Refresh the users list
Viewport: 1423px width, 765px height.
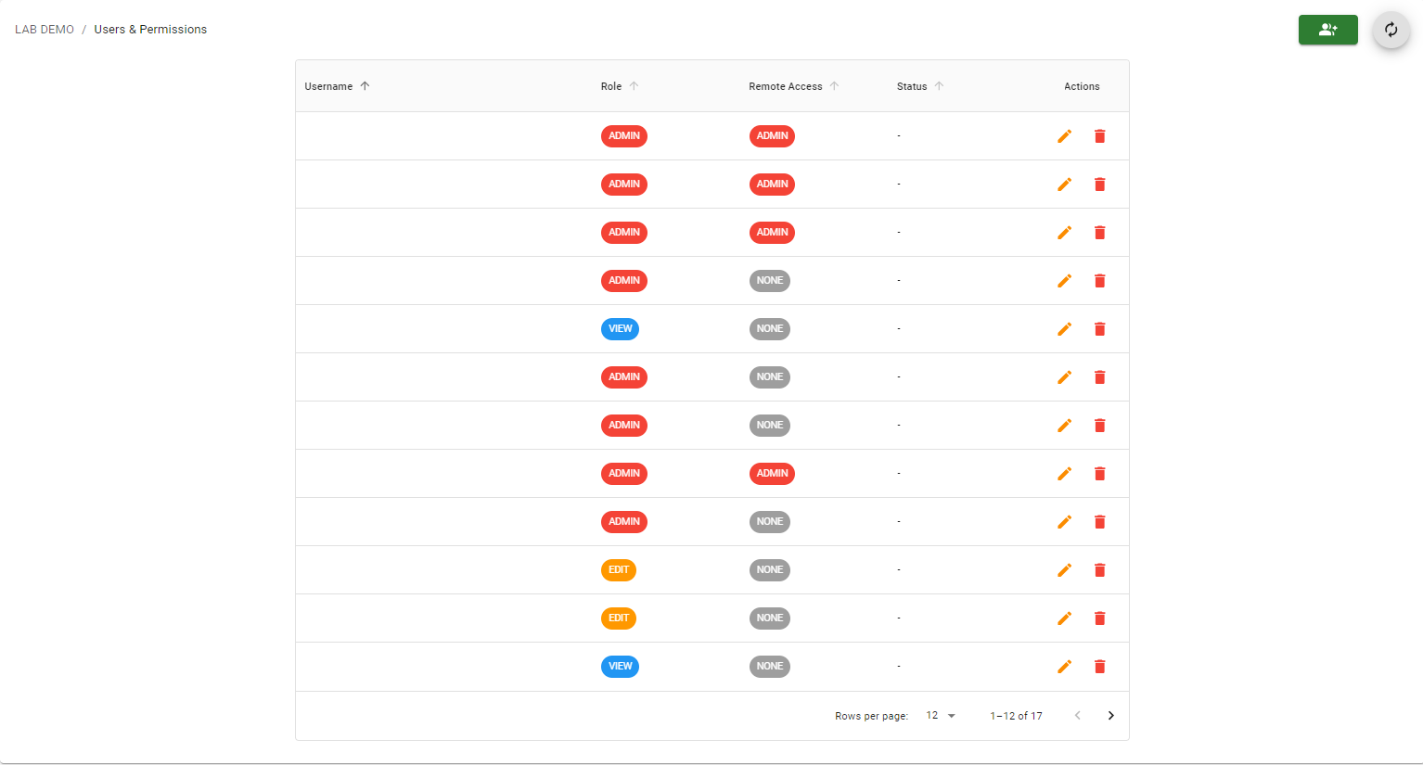[x=1391, y=30]
